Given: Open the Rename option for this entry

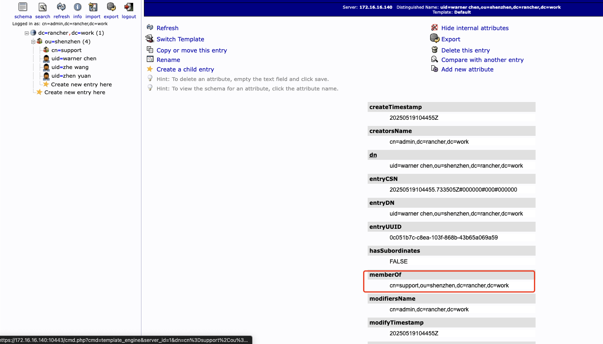Looking at the screenshot, I should pos(168,59).
